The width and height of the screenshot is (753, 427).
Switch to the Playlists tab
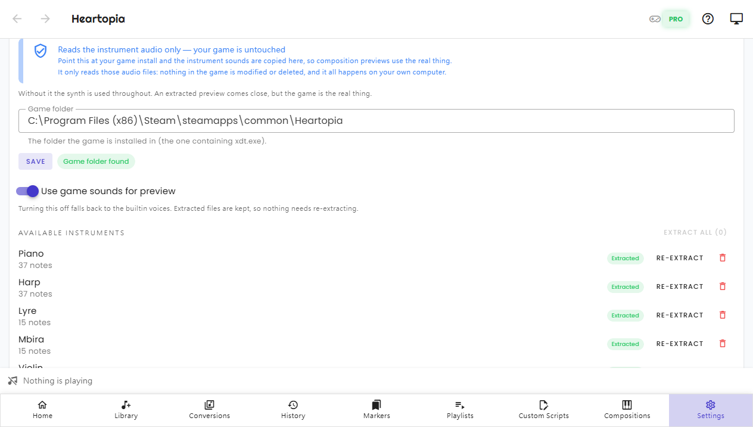tap(460, 410)
